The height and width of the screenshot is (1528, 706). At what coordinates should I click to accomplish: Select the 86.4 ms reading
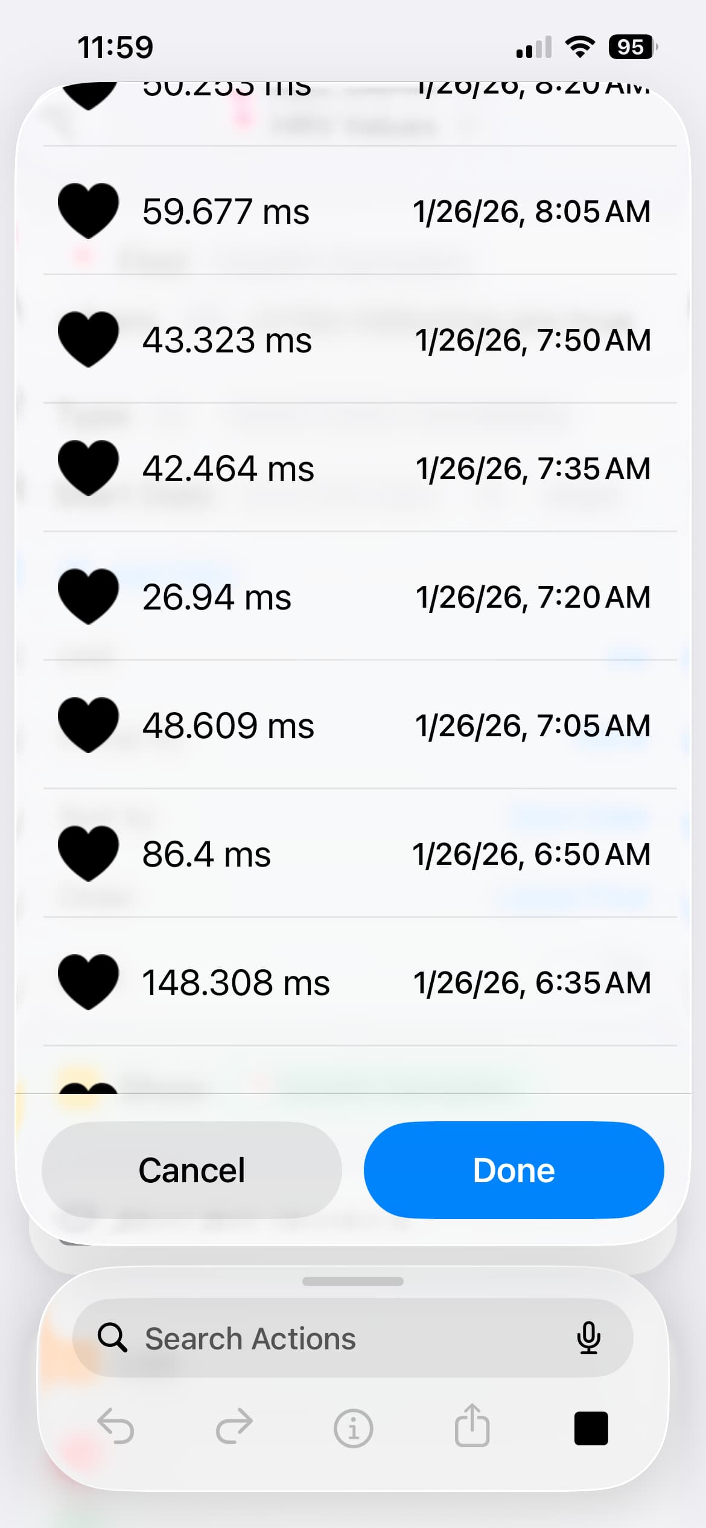point(360,854)
